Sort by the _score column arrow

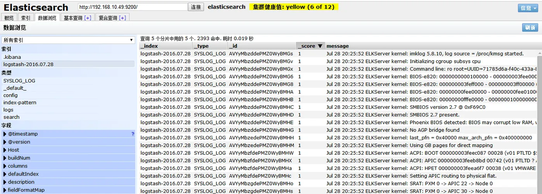pos(320,46)
